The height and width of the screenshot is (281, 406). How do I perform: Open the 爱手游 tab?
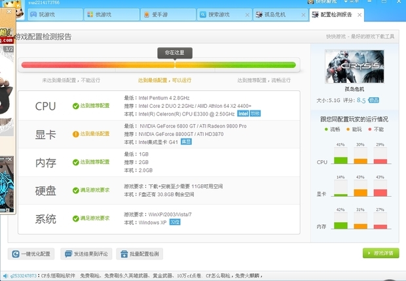tap(168, 14)
